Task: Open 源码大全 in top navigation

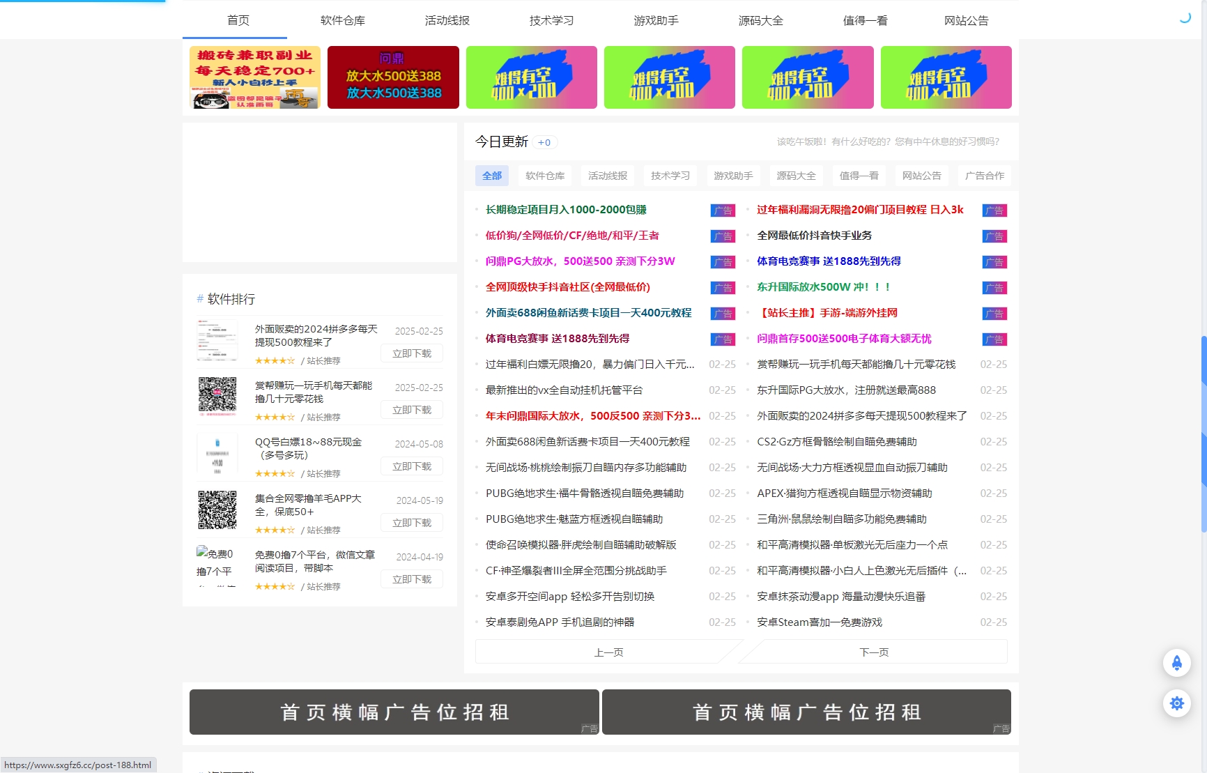Action: [761, 20]
